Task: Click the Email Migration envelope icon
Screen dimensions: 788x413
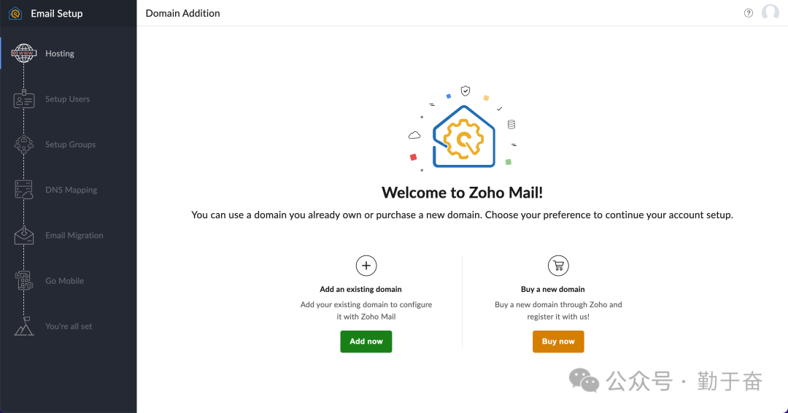Action: [24, 236]
